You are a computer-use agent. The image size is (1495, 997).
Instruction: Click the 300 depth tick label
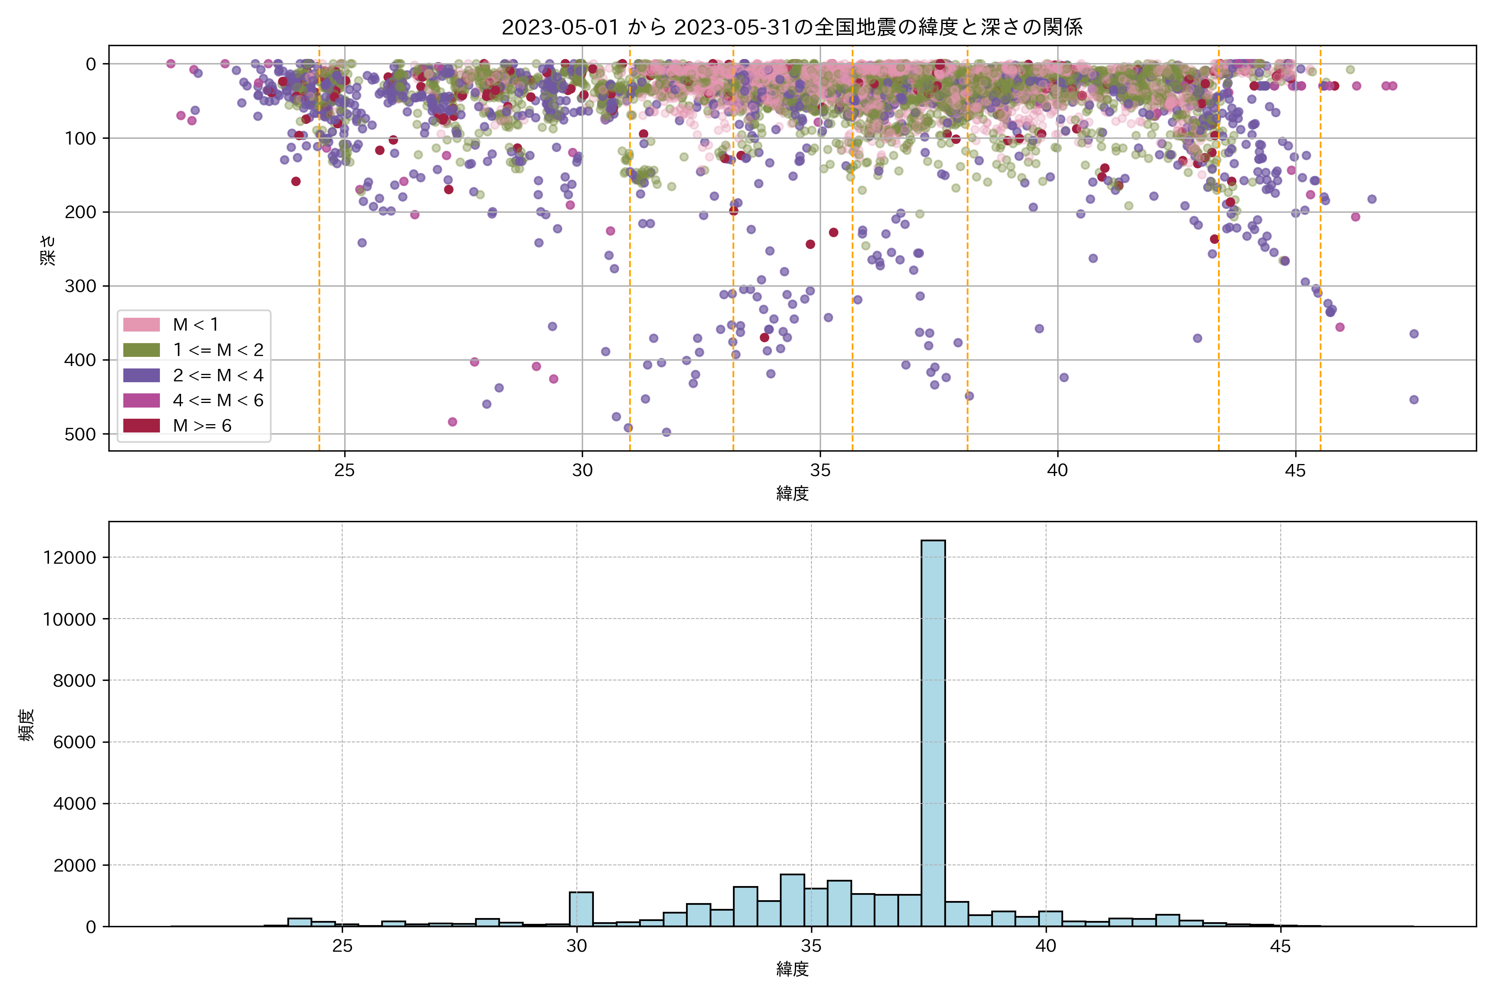pyautogui.click(x=80, y=286)
